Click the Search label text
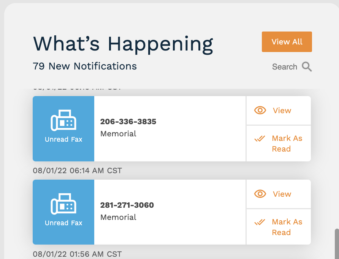This screenshot has width=339, height=259. coord(285,67)
